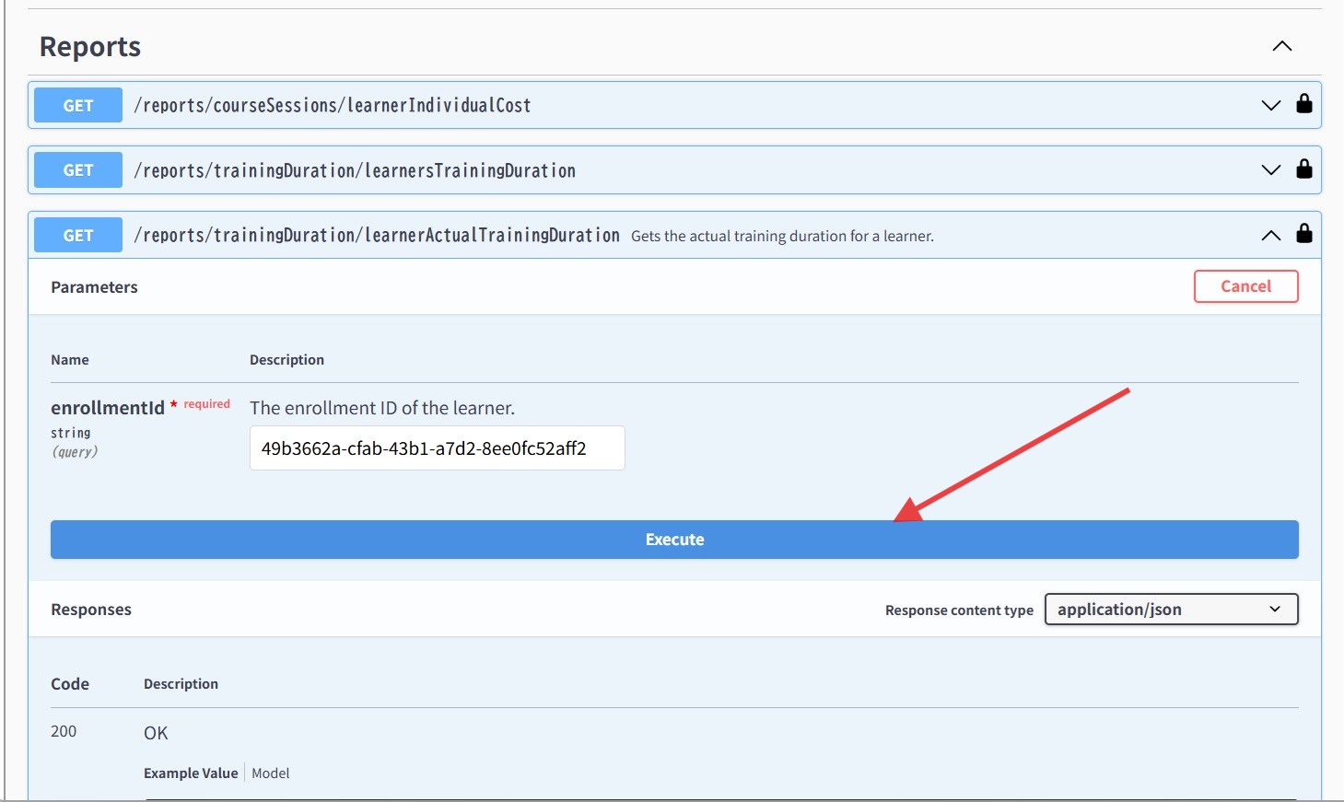This screenshot has height=802, width=1344.
Task: Collapse the learnerActualTrainingDuration endpoint chevron
Action: tap(1271, 235)
